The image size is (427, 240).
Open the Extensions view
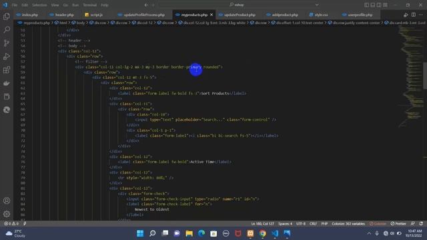[x=7, y=69]
